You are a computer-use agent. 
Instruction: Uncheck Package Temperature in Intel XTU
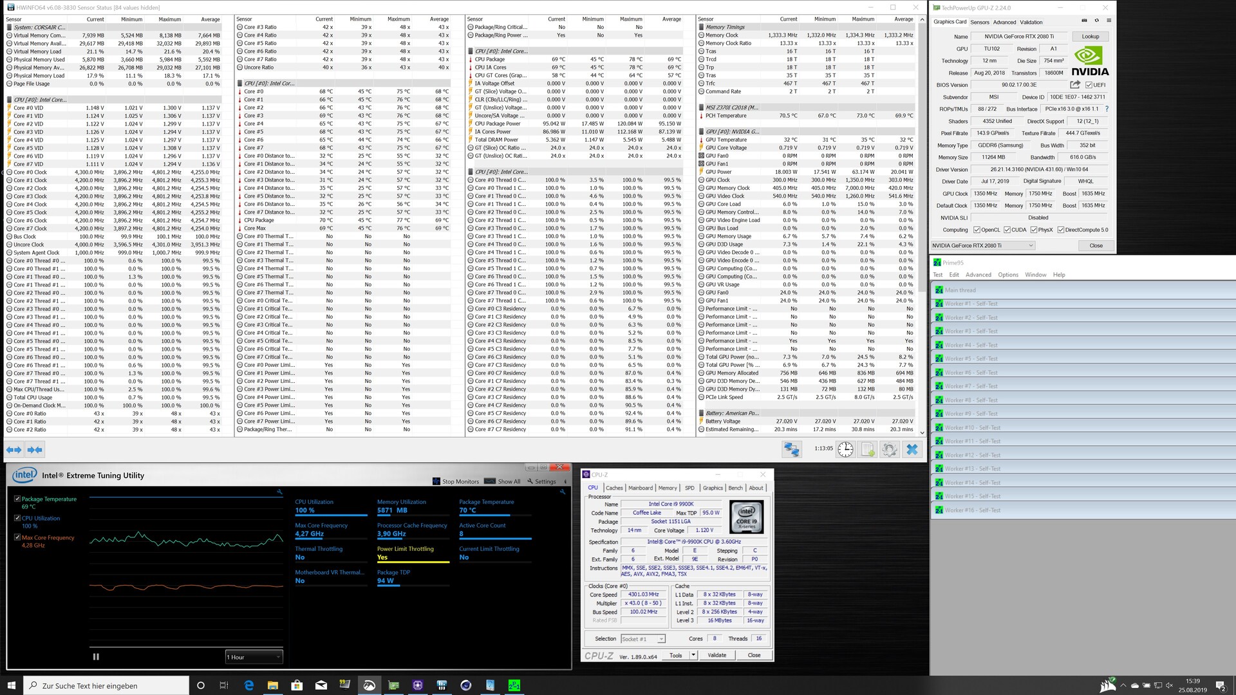(x=17, y=499)
